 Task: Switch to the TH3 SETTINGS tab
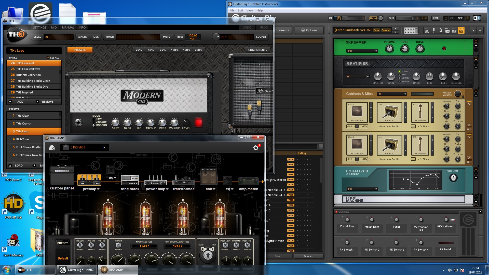click(40, 28)
